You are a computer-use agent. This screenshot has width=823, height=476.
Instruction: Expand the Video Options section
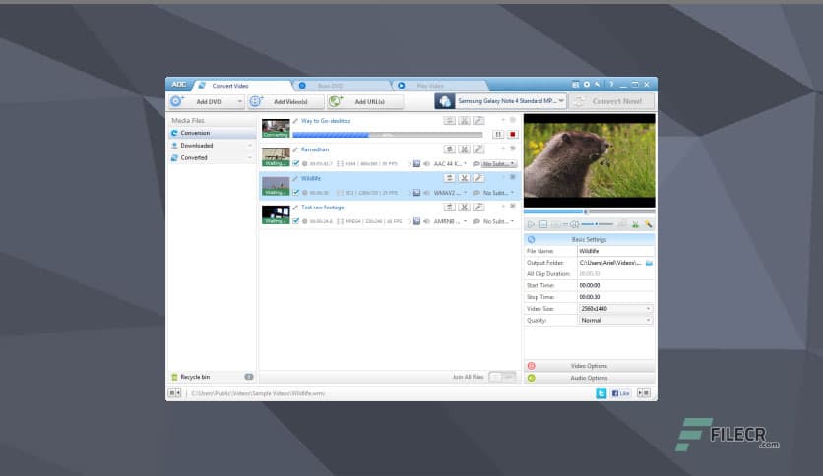point(589,366)
